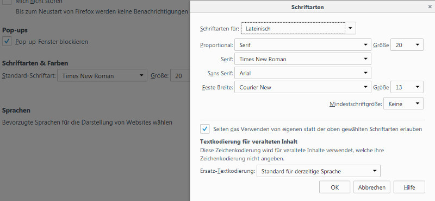435x201 pixels.
Task: Close the Schriftarten dialog with the X
Action: coord(430,7)
